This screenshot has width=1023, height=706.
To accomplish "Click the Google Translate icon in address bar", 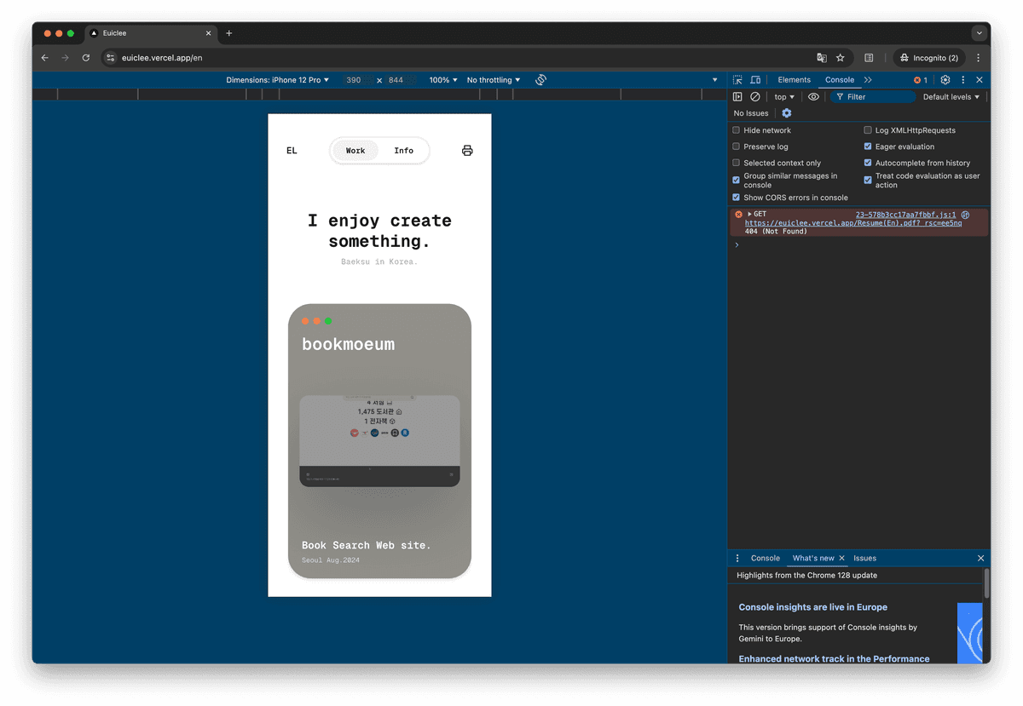I will 822,58.
